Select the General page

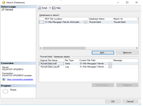coord(9,10)
